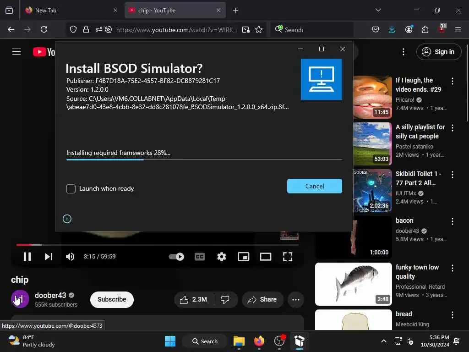Open more actions under the video
The height and width of the screenshot is (352, 469).
[296, 299]
